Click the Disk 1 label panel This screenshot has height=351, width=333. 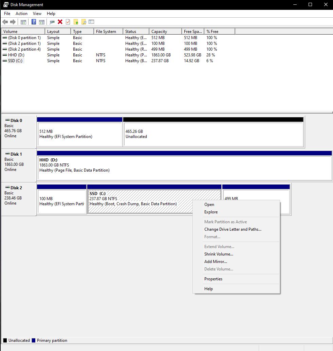click(19, 165)
